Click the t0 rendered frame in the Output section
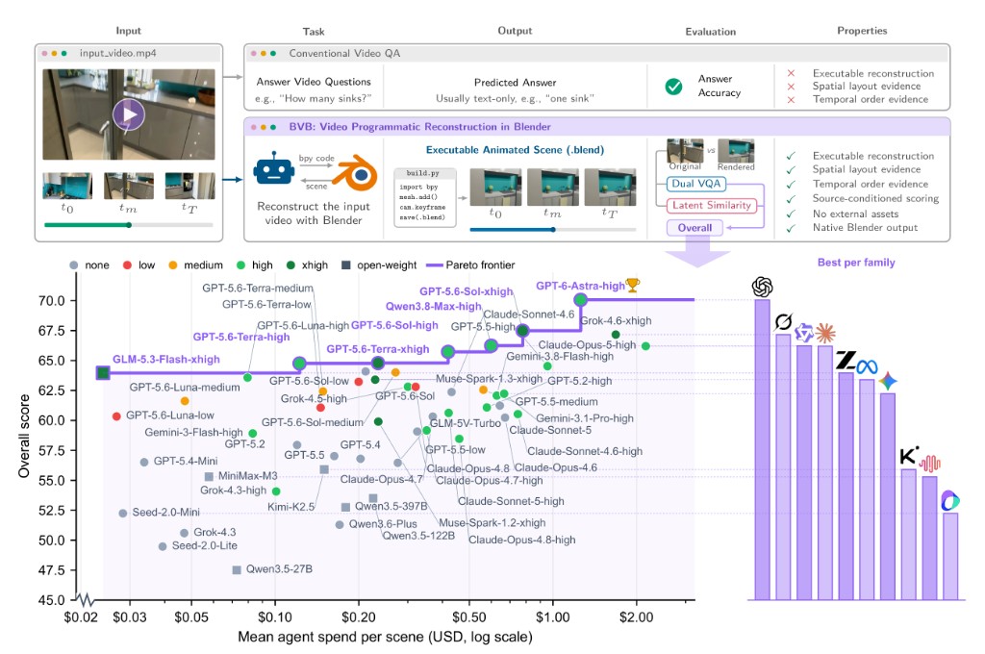The width and height of the screenshot is (985, 654). (x=495, y=188)
